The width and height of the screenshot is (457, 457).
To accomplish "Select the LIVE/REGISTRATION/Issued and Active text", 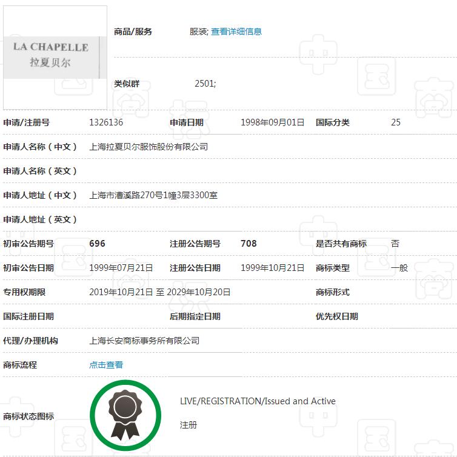I will [x=258, y=401].
